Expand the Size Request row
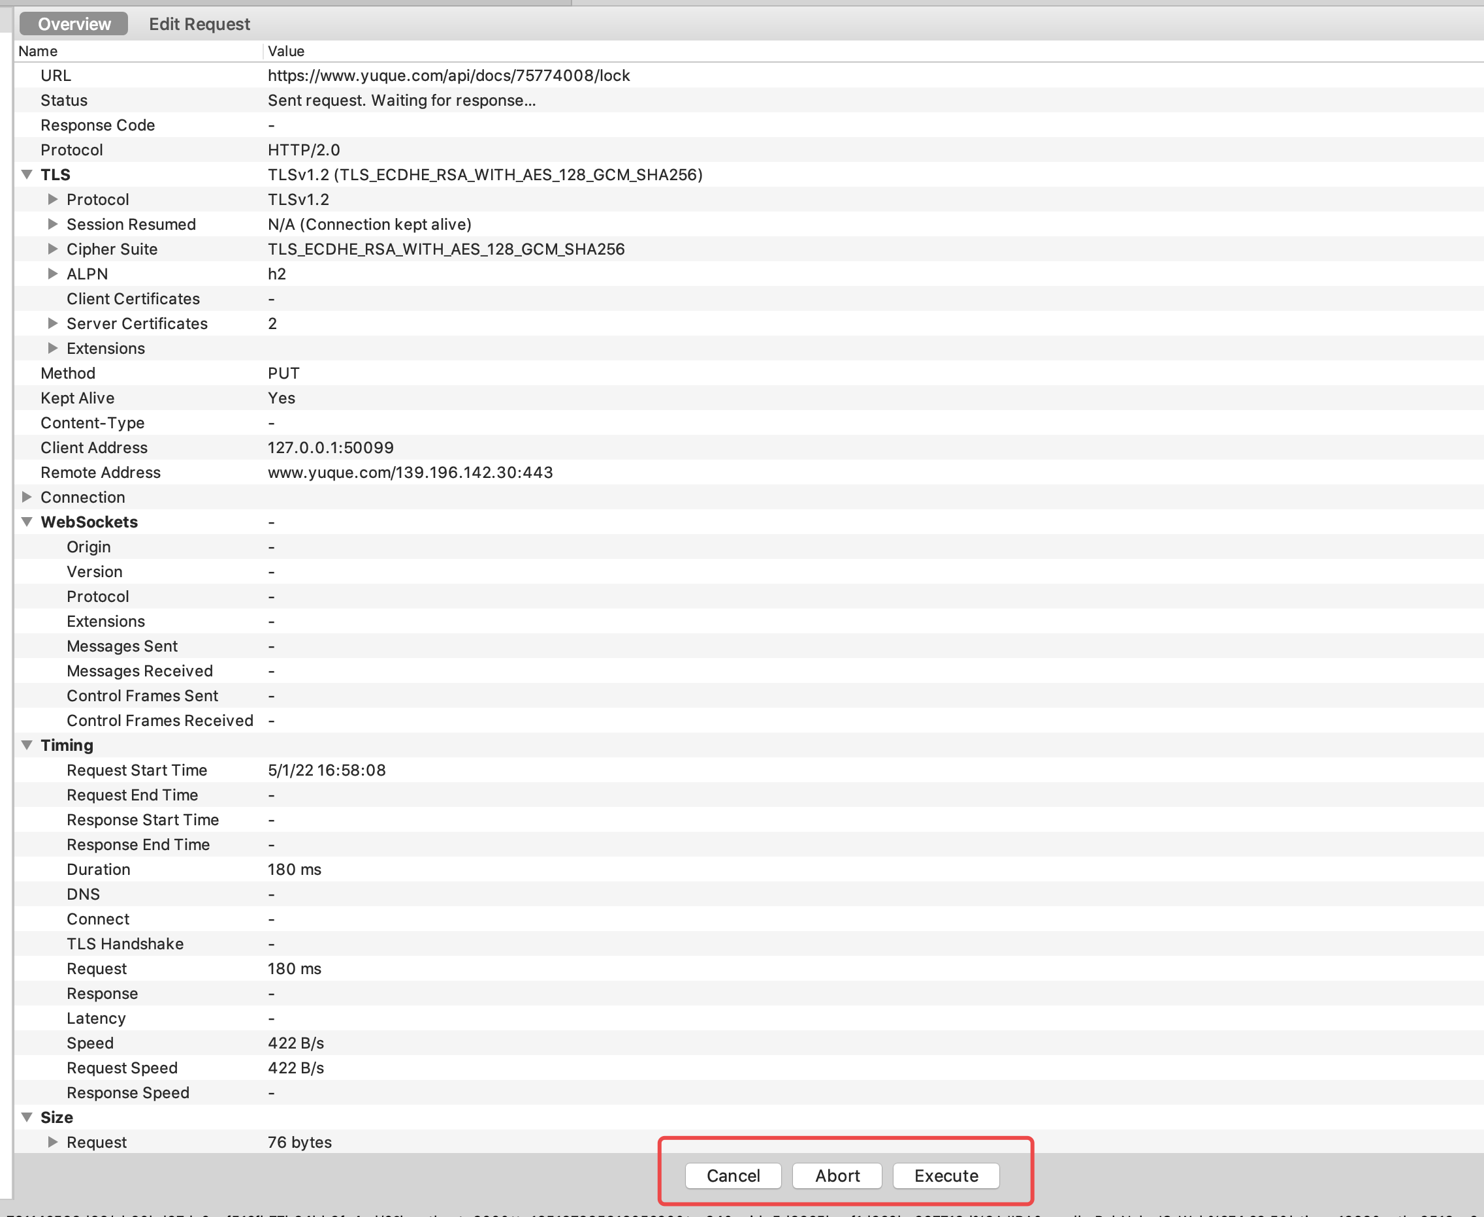1484x1217 pixels. coord(53,1142)
